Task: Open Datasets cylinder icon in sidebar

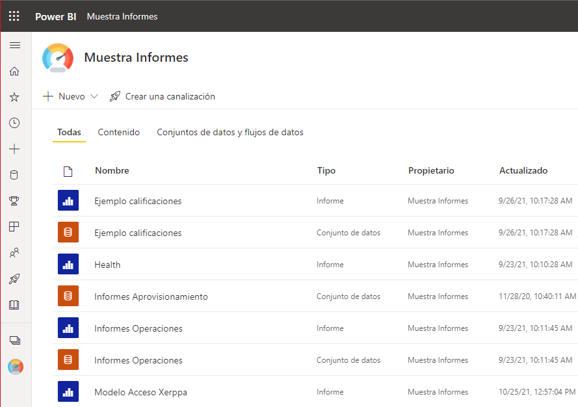Action: [x=14, y=175]
